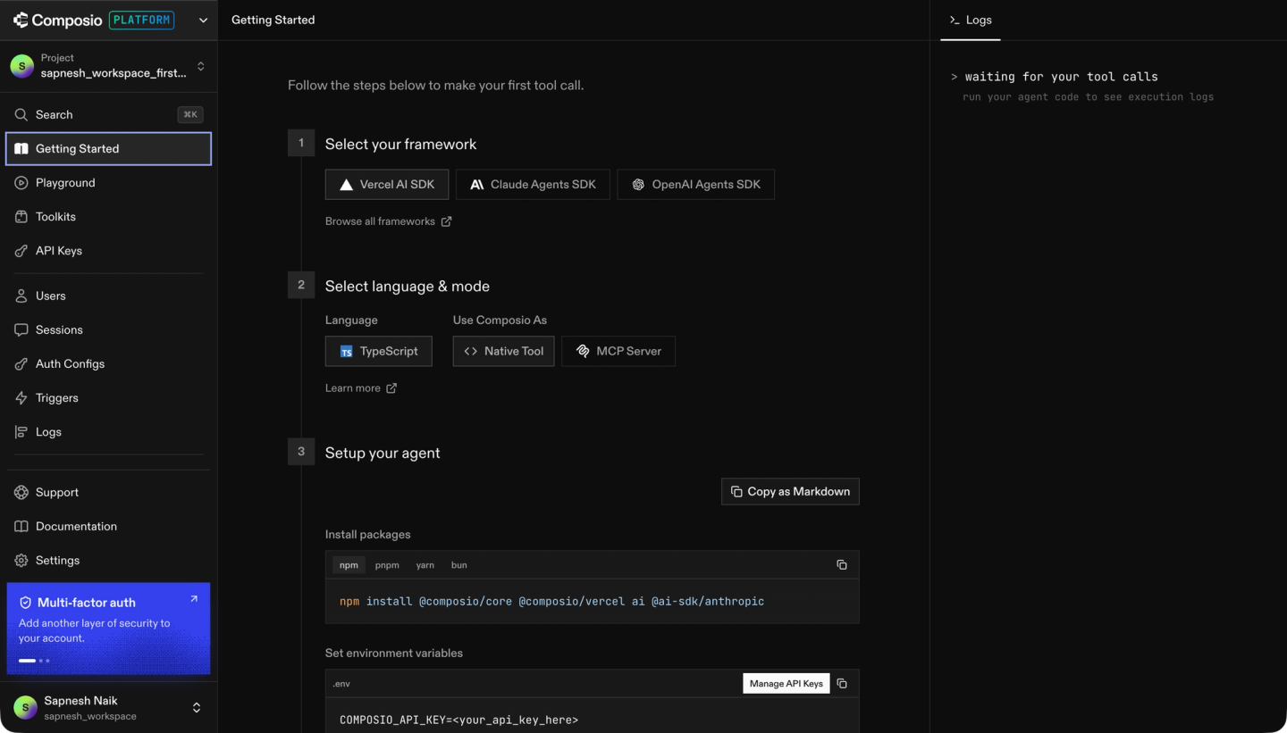
Task: Click the Users person icon
Action: pos(21,296)
